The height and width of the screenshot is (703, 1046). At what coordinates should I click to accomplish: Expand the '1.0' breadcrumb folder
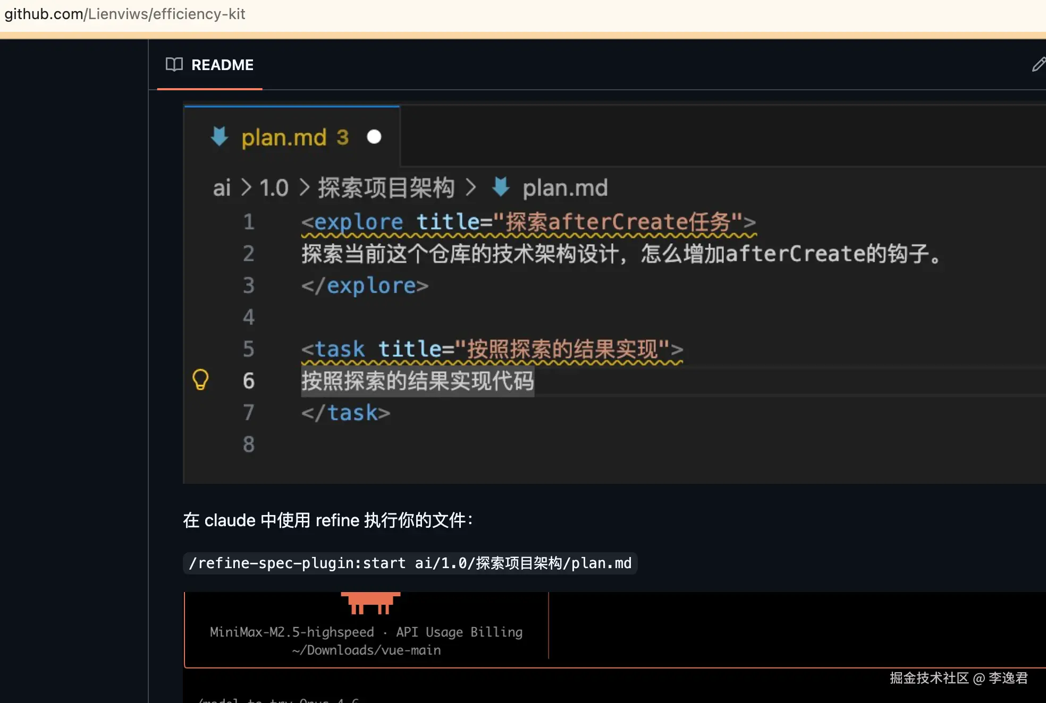point(274,188)
